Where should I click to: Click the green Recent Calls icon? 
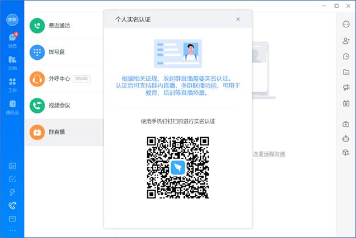[x=37, y=26]
